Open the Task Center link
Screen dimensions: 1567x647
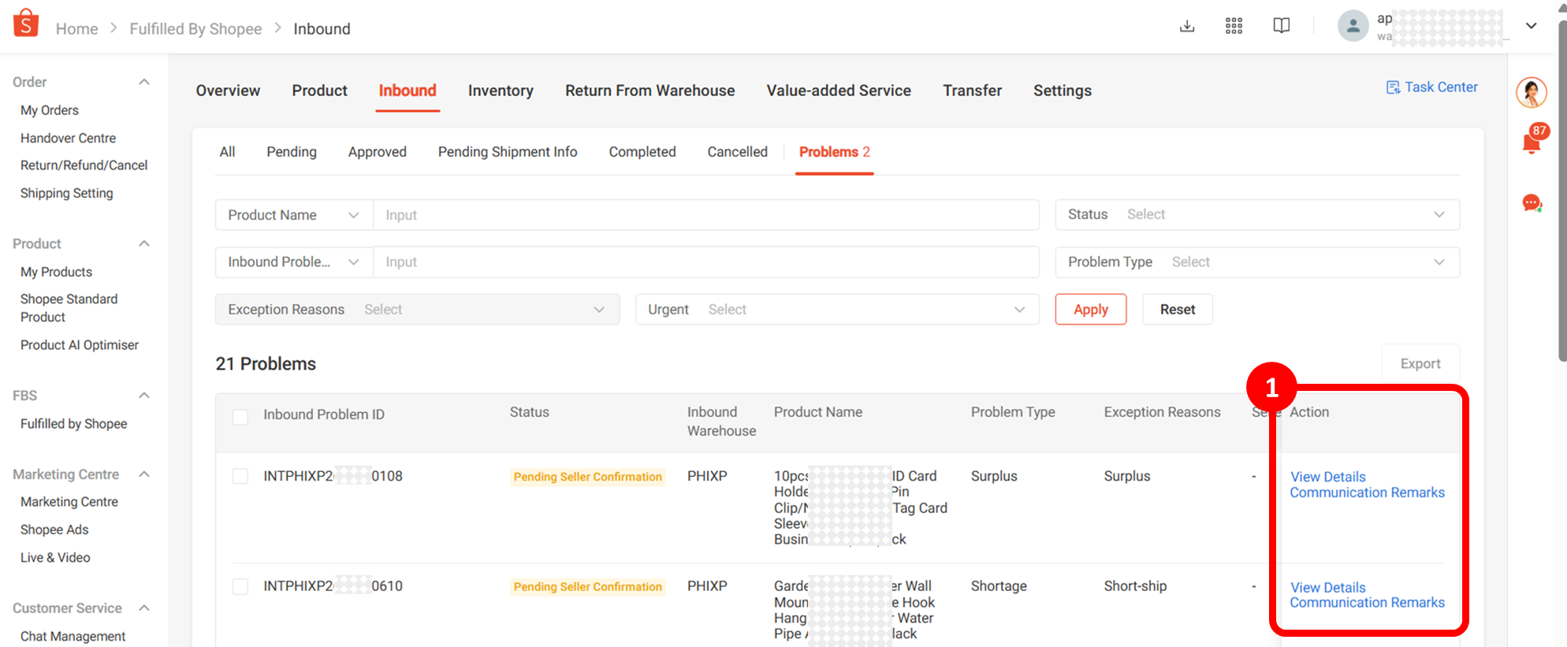pyautogui.click(x=1432, y=87)
